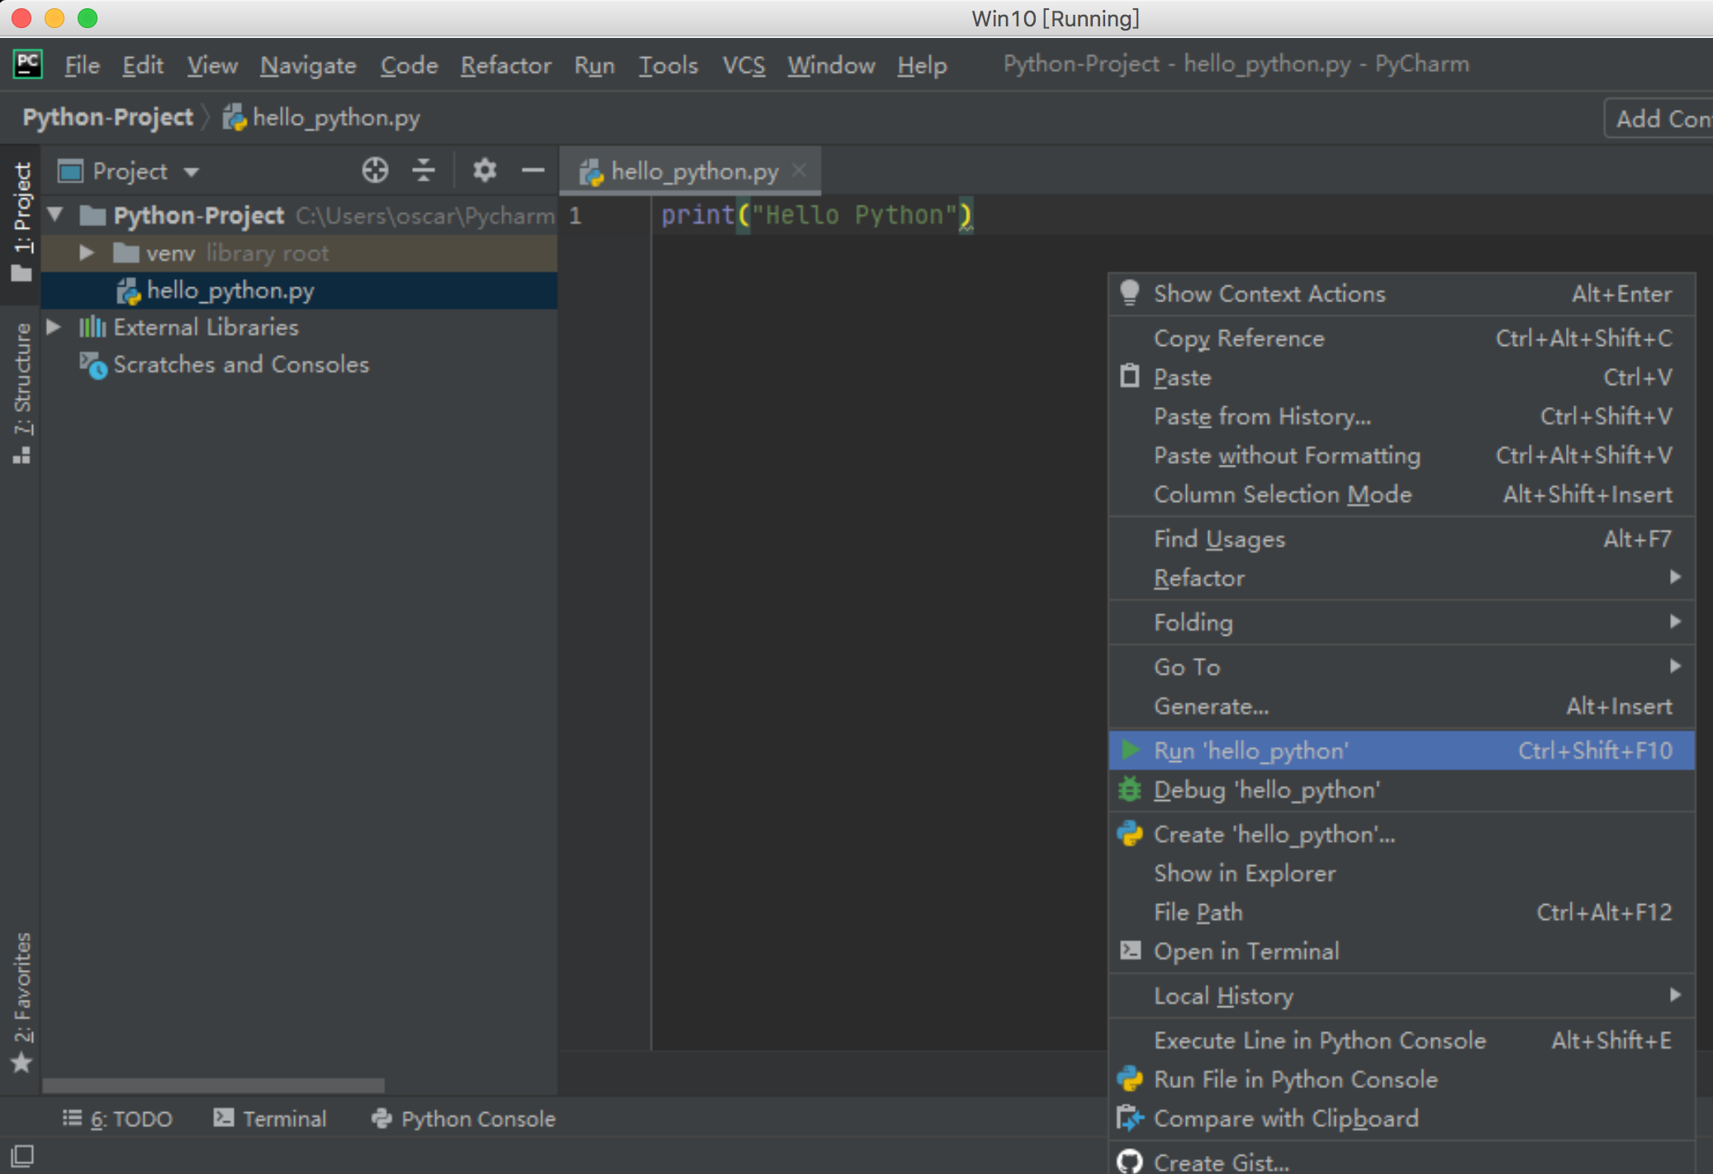Open the Refactor menu in menu bar
Viewport: 1713px width, 1174px height.
505,65
